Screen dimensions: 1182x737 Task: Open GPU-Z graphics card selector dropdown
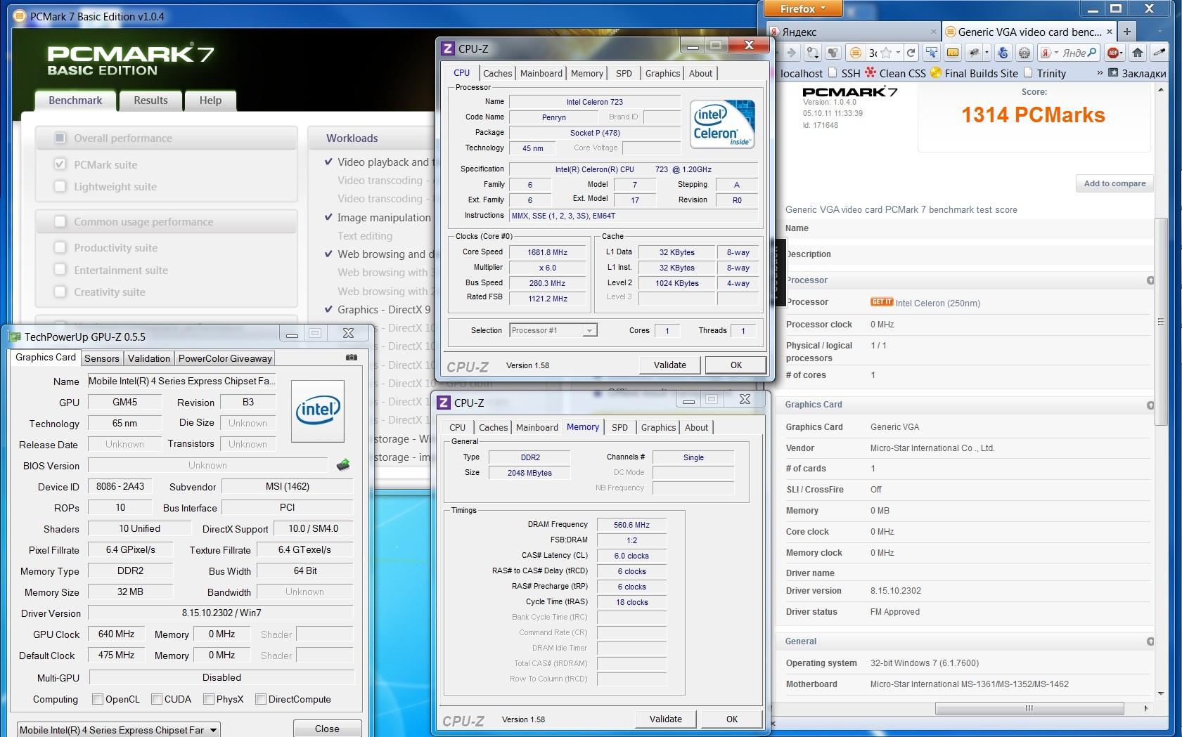[119, 730]
